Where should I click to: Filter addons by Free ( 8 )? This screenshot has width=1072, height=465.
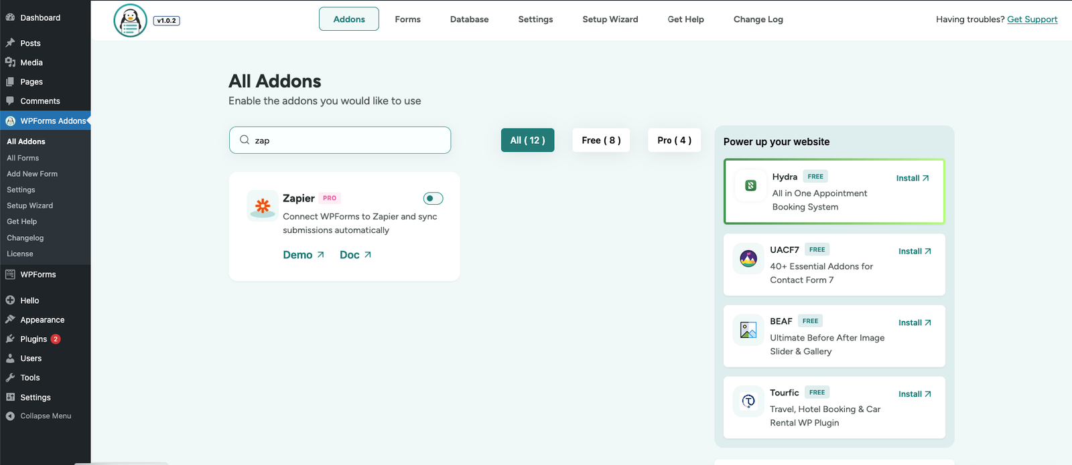[x=601, y=141]
